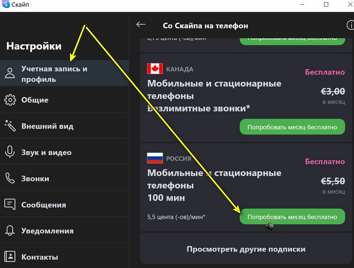This screenshot has height=268, width=354.
Task: Click the phone handset icon for Звонки
Action: coord(10,178)
